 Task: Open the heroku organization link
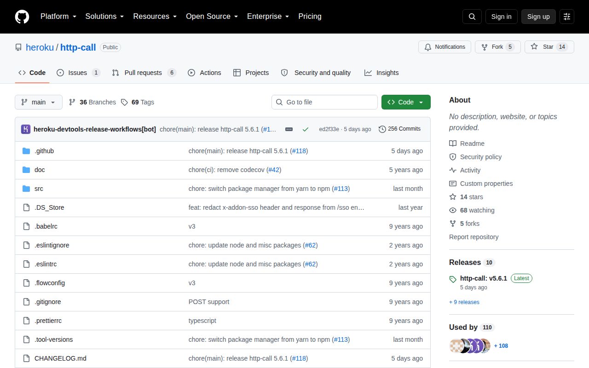40,47
